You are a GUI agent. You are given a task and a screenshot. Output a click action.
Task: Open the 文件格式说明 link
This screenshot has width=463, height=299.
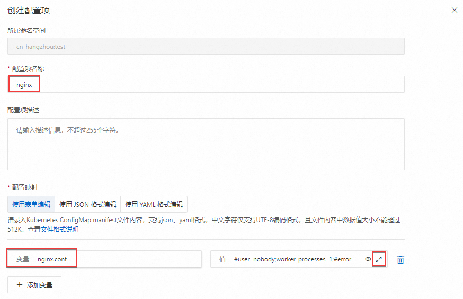(x=59, y=229)
